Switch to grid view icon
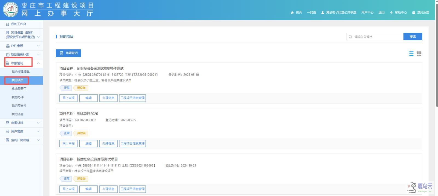438x196 pixels. click(419, 54)
